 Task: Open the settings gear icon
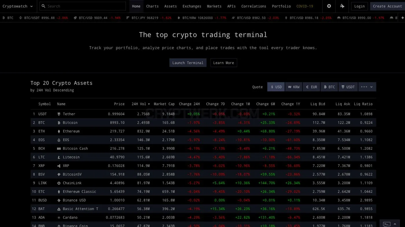329,6
